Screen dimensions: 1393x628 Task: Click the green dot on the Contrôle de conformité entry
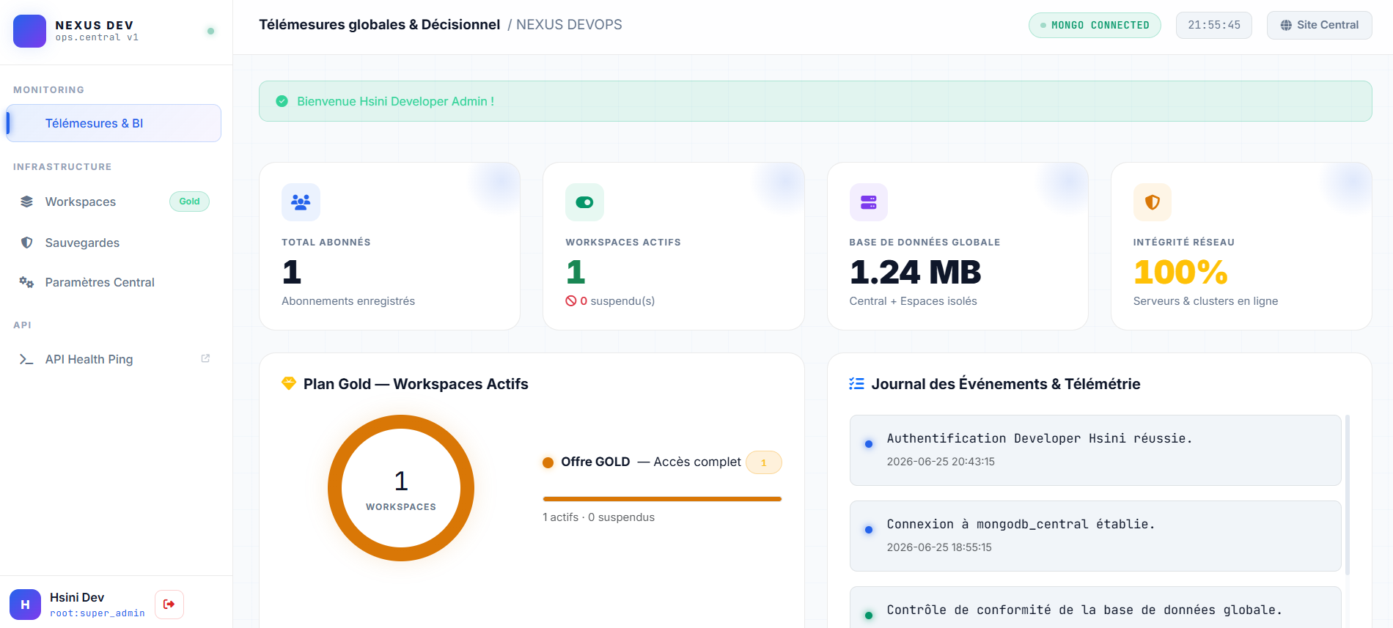(869, 616)
